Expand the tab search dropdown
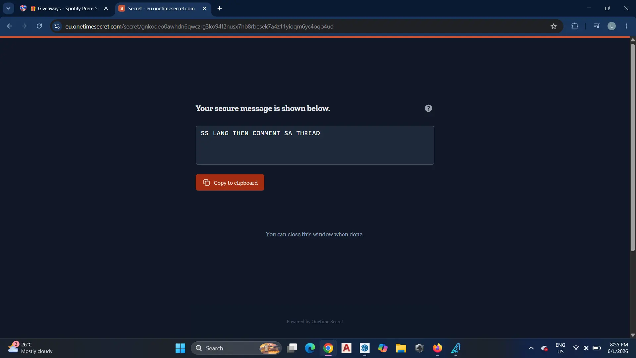The image size is (636, 358). [8, 8]
